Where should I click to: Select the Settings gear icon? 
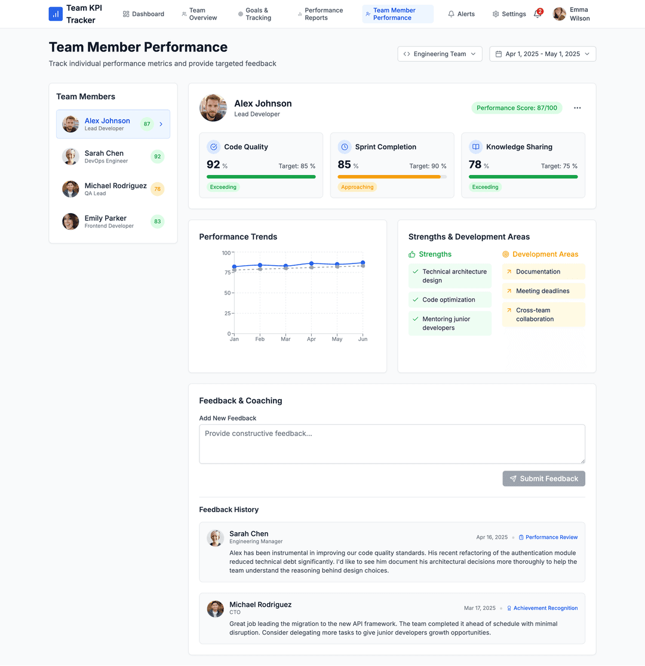494,14
